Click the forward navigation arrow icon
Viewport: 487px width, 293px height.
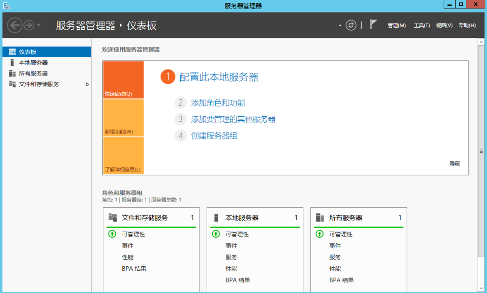(28, 25)
